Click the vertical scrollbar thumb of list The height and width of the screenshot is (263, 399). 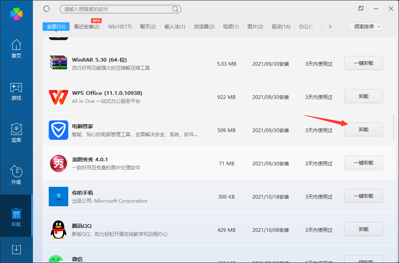(x=394, y=127)
